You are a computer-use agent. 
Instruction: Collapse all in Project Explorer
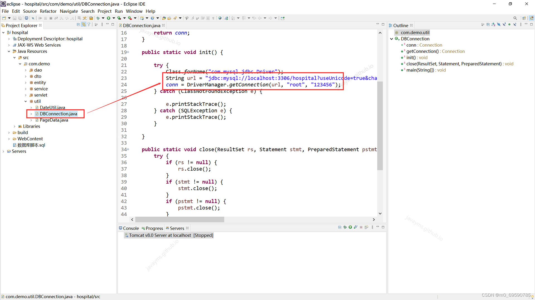point(78,25)
